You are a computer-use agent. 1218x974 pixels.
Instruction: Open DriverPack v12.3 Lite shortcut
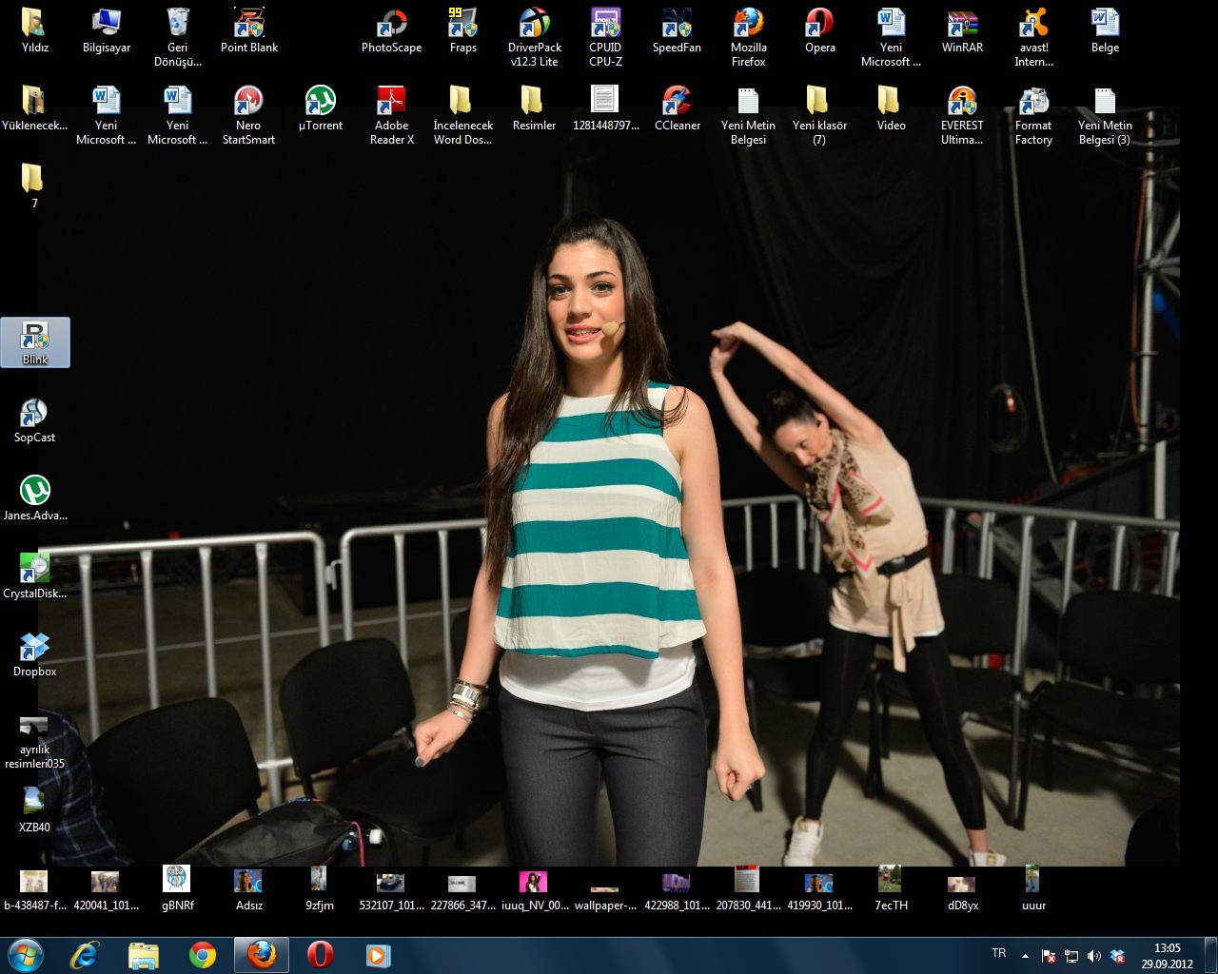(534, 36)
